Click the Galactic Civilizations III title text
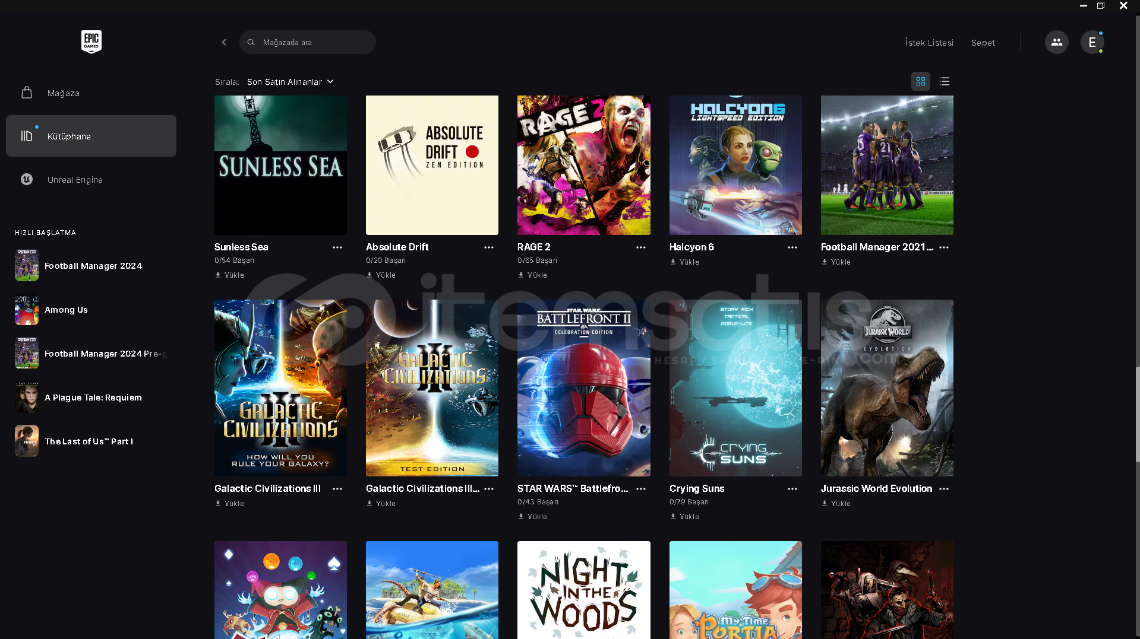 (x=267, y=489)
